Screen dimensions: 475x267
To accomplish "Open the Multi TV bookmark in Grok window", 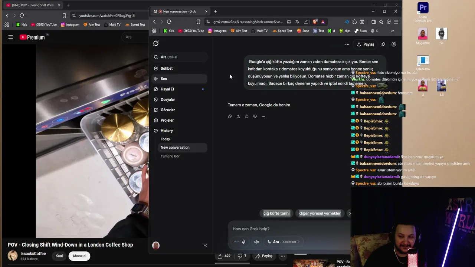I will pos(259,31).
